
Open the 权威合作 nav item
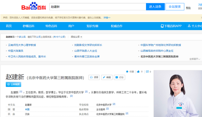116,26
